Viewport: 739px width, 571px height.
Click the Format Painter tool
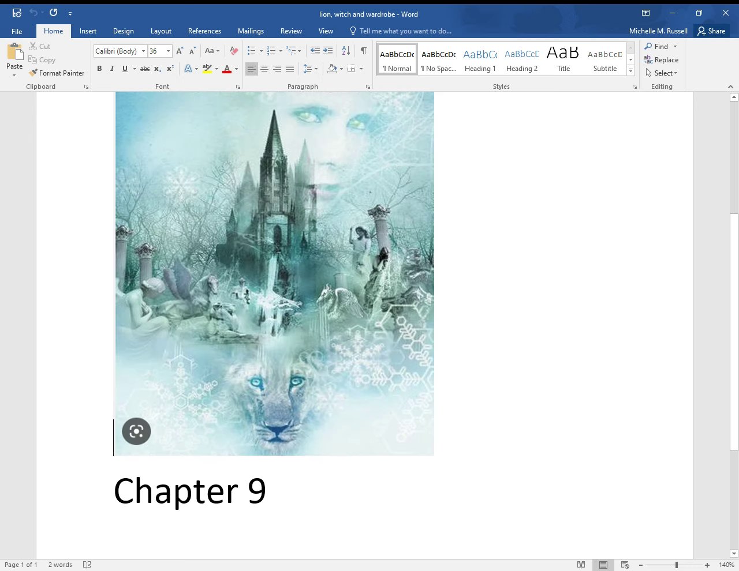57,73
